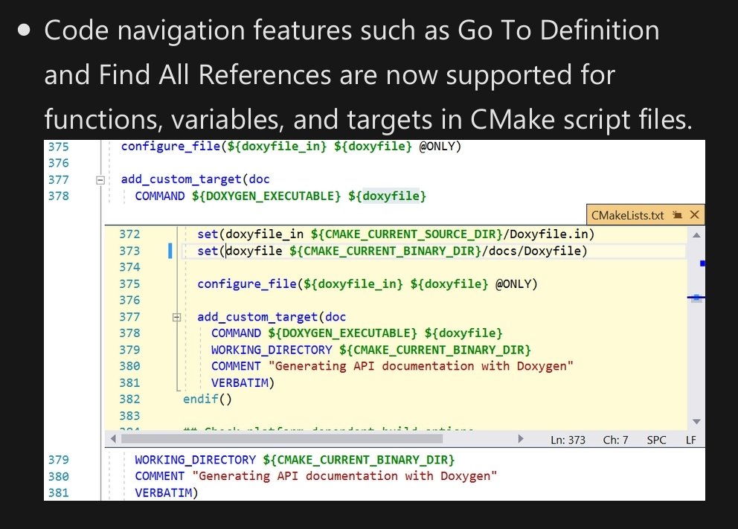Click ${DOXYGEN_EXECUTABLE} on outer line 378
This screenshot has height=529, width=738.
266,196
